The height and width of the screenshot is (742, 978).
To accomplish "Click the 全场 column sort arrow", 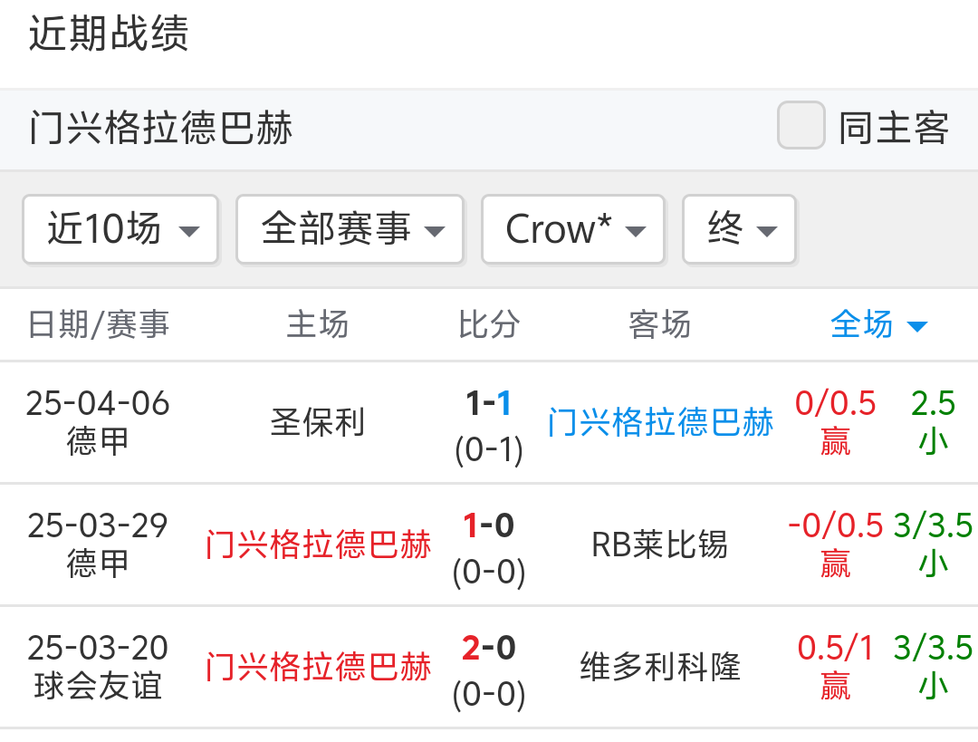I will [x=917, y=326].
